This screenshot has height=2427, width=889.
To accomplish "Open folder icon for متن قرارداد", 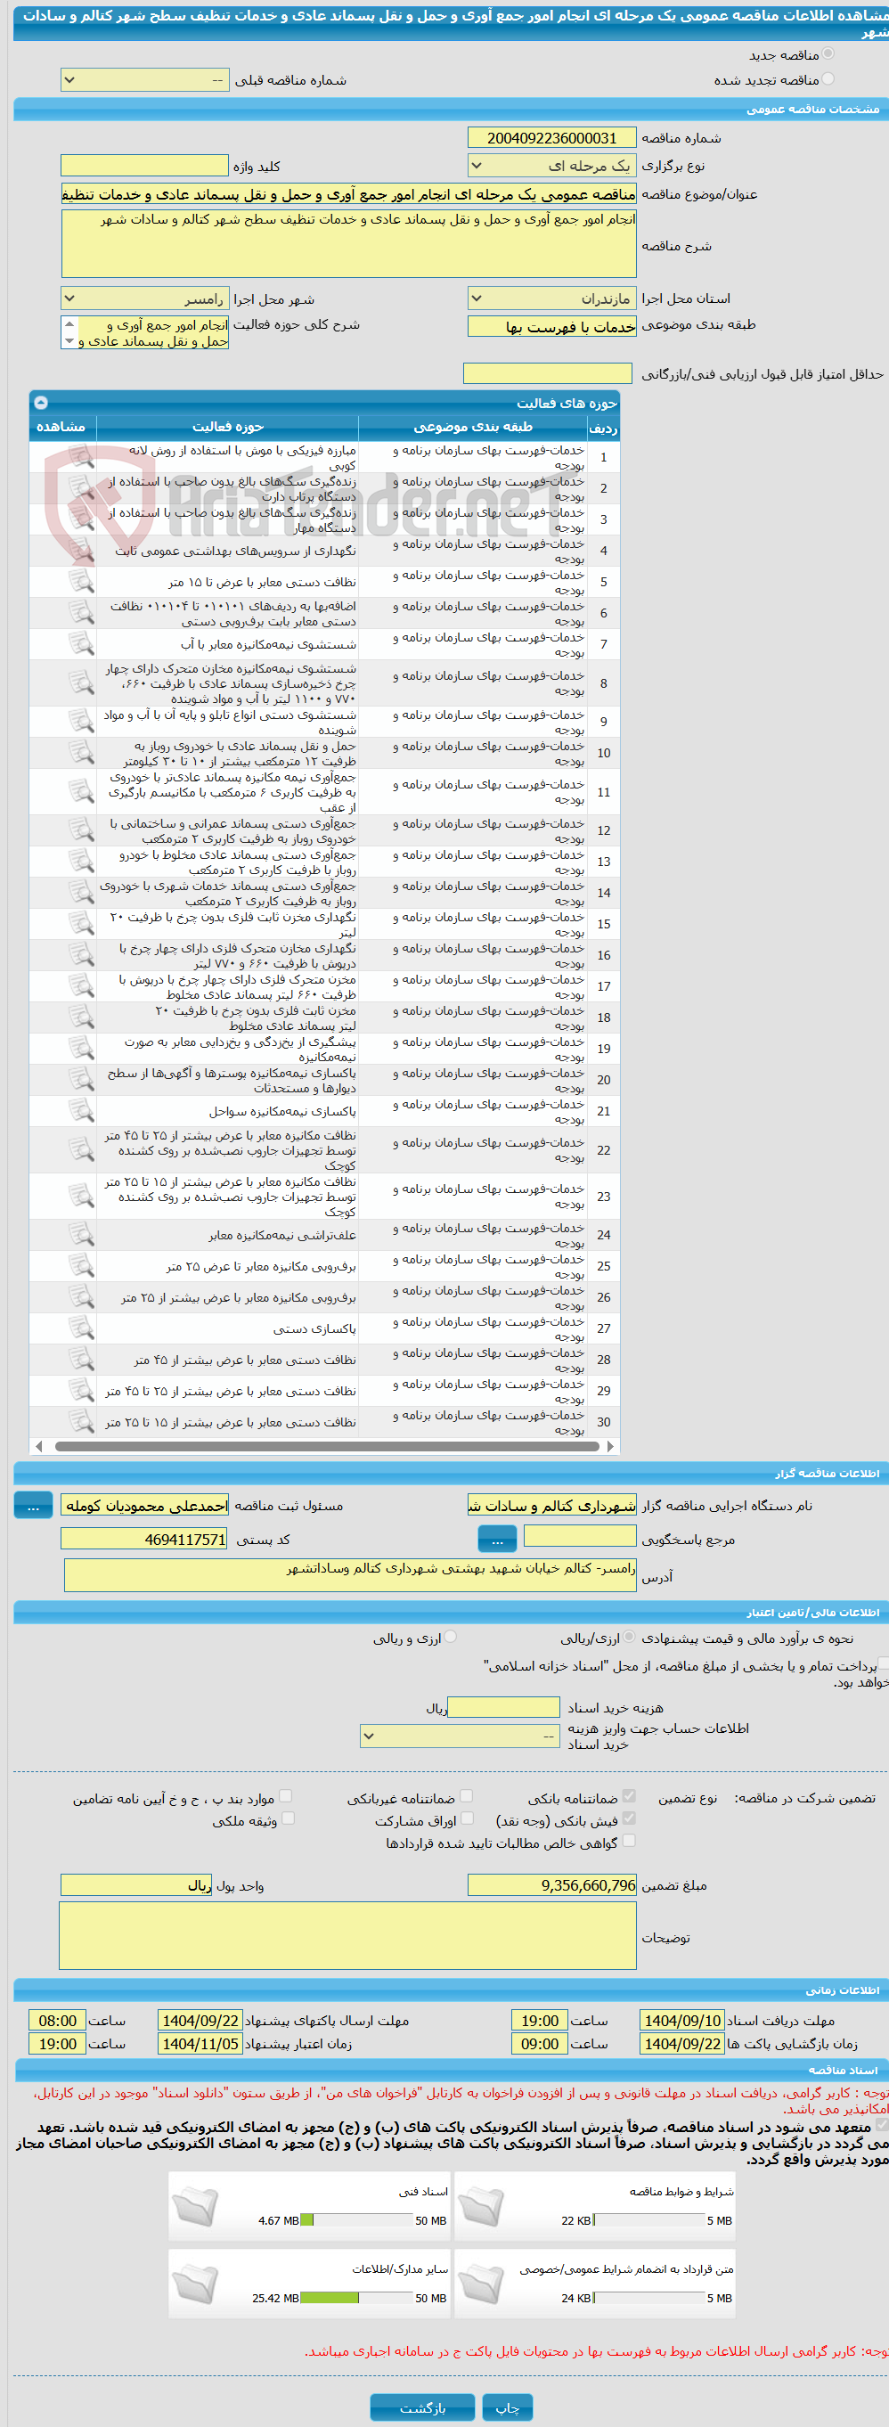I will [481, 2284].
